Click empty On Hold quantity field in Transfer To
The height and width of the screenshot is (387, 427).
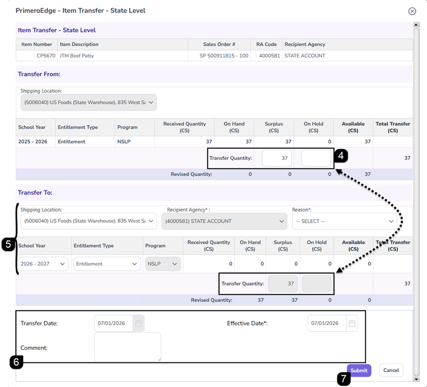click(x=316, y=283)
